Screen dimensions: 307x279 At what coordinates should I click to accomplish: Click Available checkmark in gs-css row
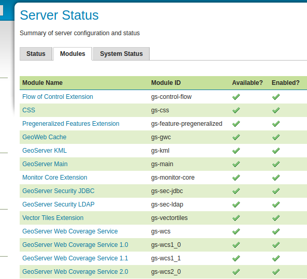pos(236,110)
